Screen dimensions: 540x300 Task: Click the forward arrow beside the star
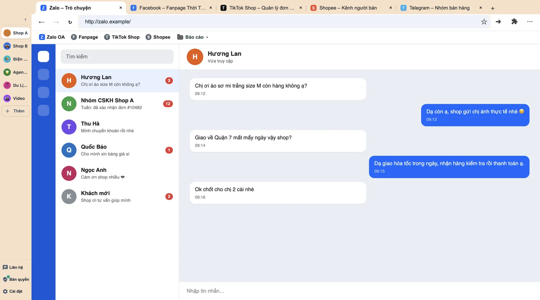[498, 22]
